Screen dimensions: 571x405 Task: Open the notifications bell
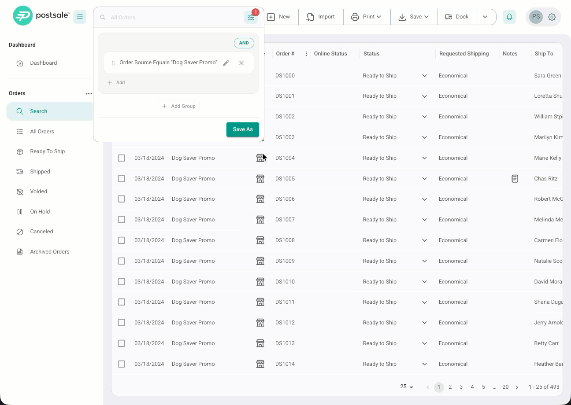click(509, 17)
